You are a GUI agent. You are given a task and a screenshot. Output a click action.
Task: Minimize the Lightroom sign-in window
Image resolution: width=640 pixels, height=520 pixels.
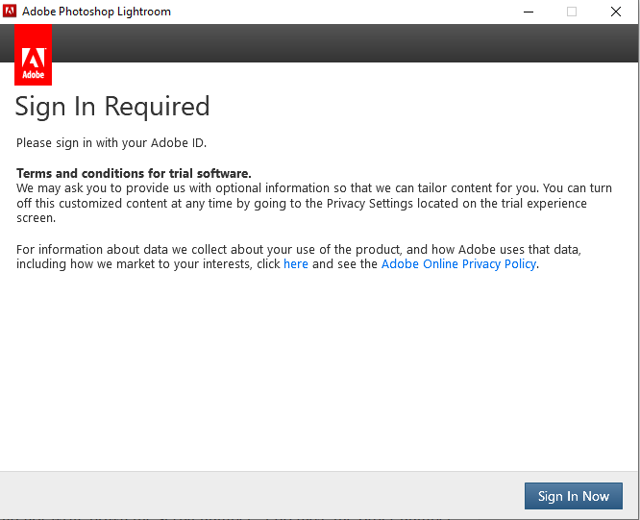529,12
